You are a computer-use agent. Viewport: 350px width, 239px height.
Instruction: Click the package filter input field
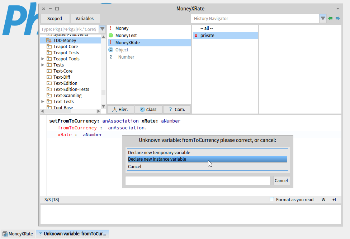click(x=70, y=29)
